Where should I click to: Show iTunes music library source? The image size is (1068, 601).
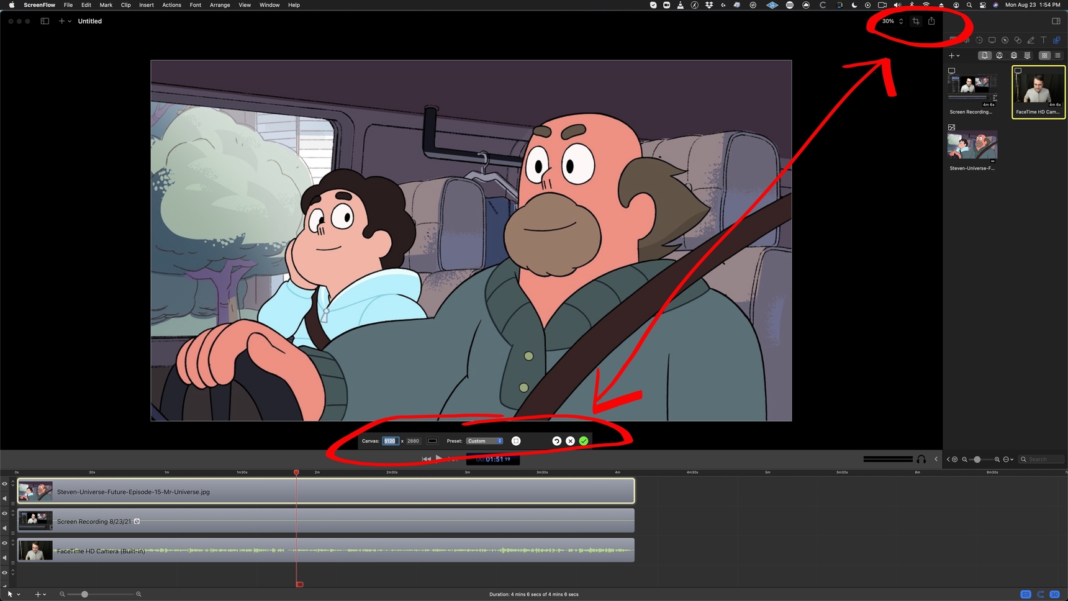tap(999, 55)
